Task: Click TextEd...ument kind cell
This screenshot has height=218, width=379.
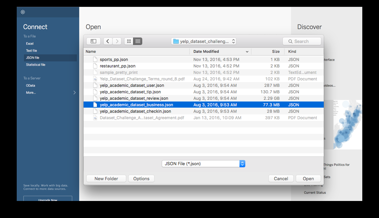Action: 302,73
